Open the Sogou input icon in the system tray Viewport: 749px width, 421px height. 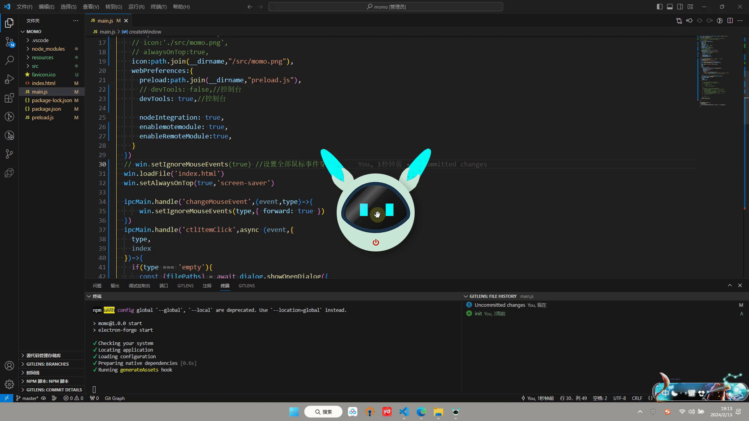[x=667, y=412]
